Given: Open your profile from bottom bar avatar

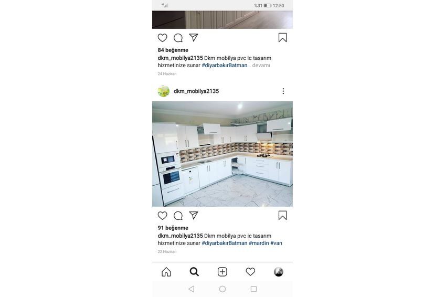Looking at the screenshot, I should (279, 272).
